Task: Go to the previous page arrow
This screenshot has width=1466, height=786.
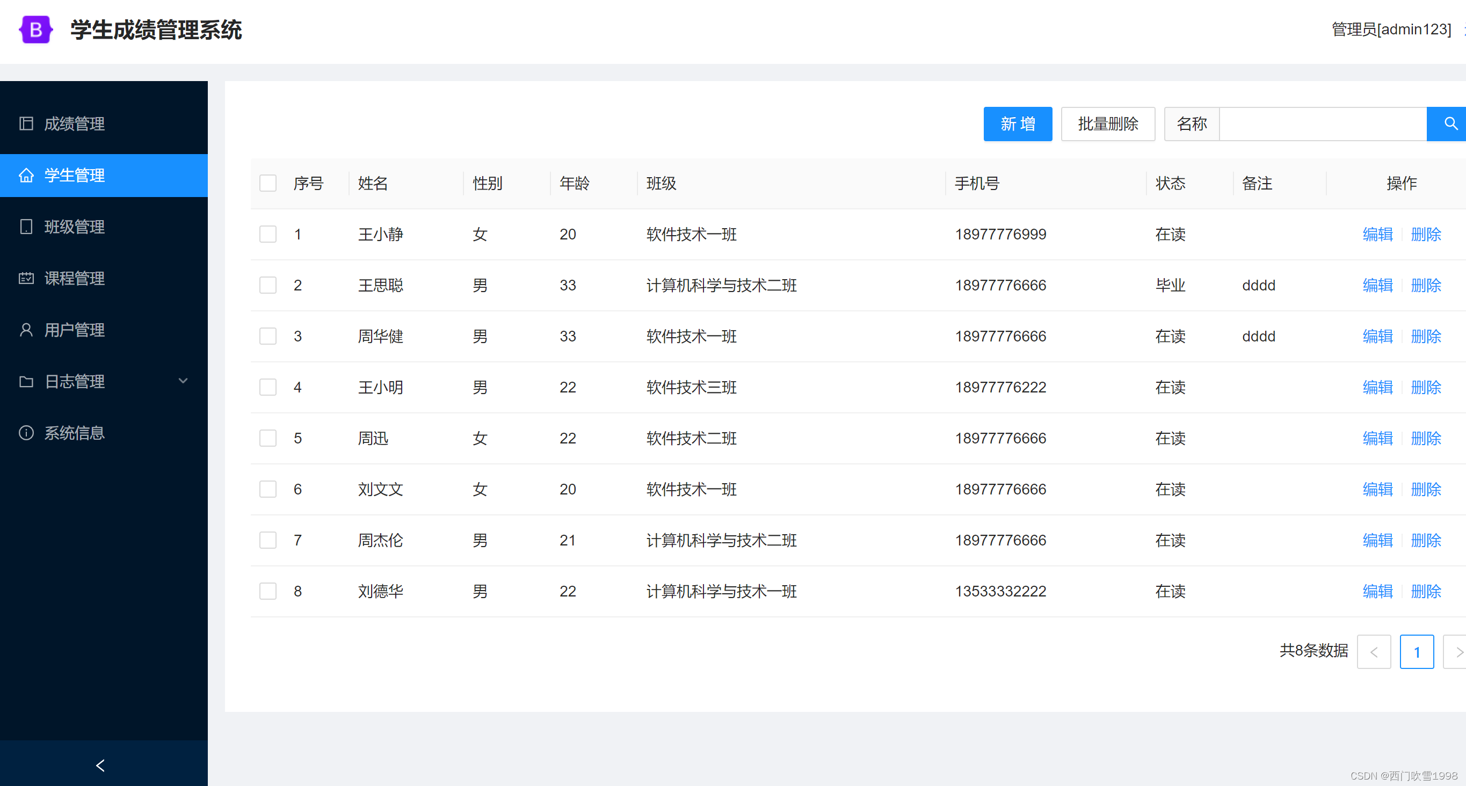Action: point(1374,652)
